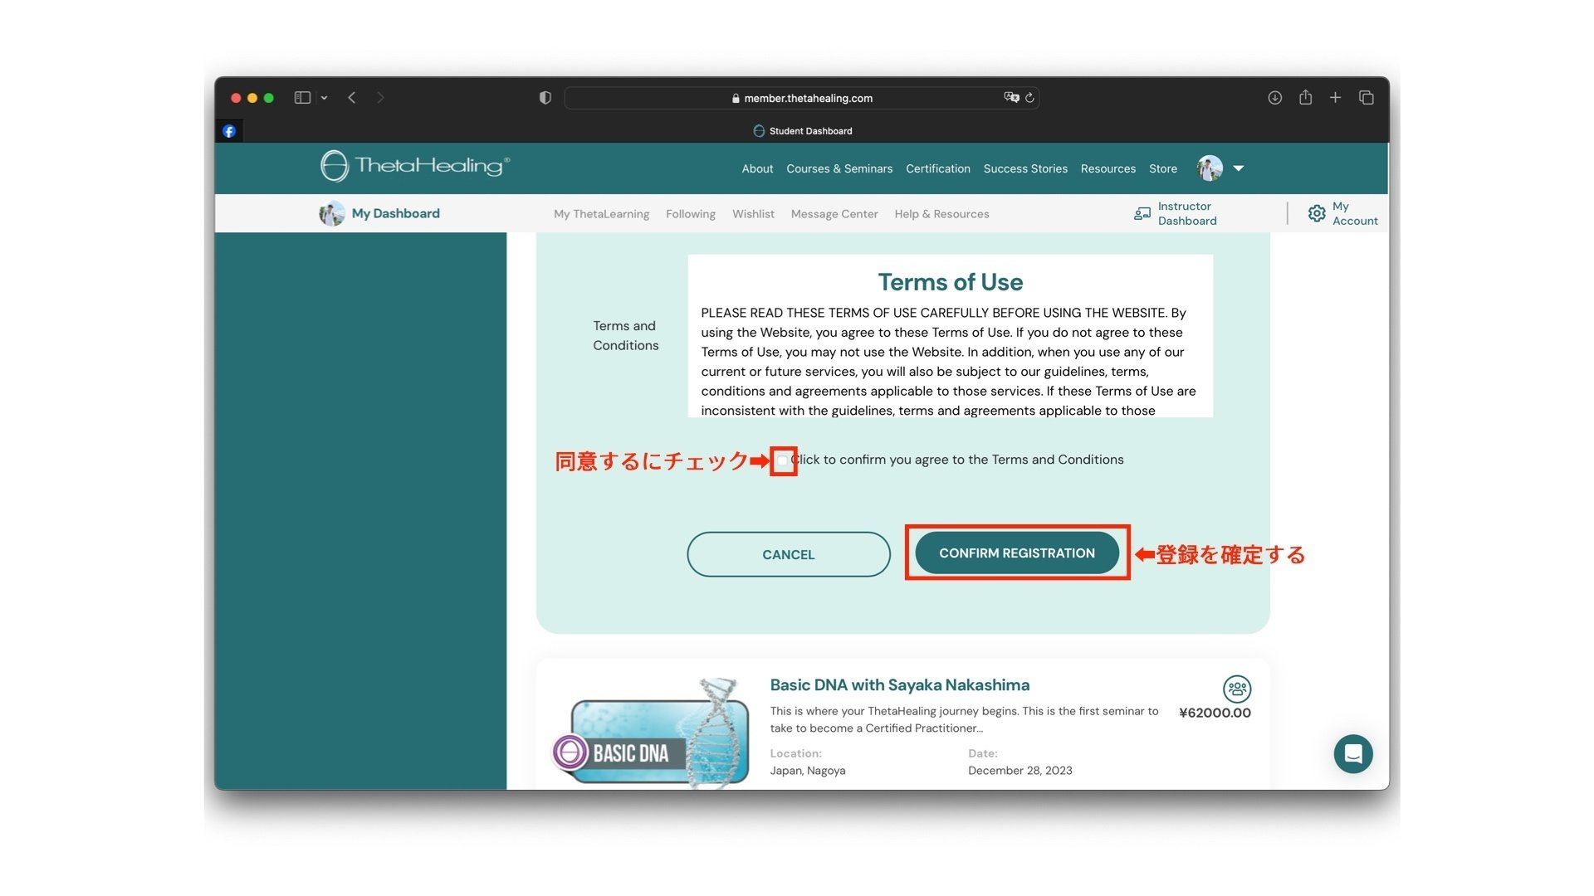
Task: Click the My Dashboard avatar icon
Action: (332, 213)
